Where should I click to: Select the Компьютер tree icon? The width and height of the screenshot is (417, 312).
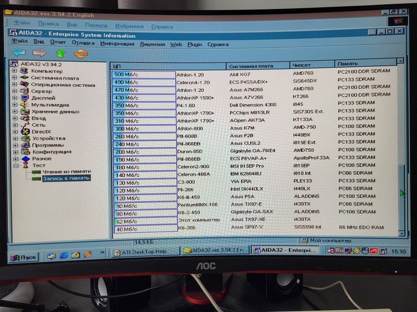(x=24, y=71)
